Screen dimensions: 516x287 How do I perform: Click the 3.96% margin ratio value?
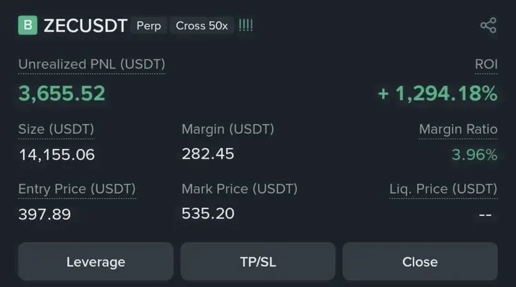(474, 154)
